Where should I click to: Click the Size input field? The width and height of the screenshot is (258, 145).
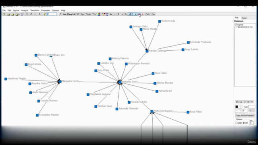(252, 107)
